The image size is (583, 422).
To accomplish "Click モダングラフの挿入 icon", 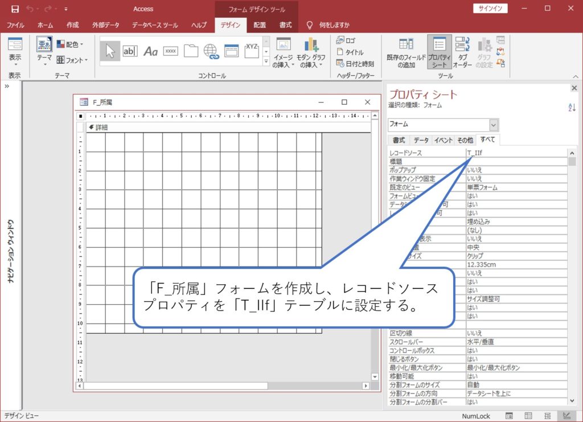I will coord(310,51).
